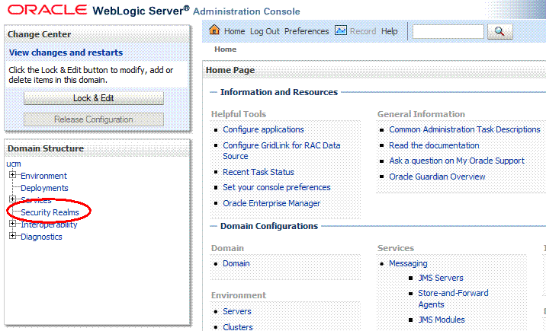Open Configure applications link
Screen dimensions: 546x331
coord(263,129)
